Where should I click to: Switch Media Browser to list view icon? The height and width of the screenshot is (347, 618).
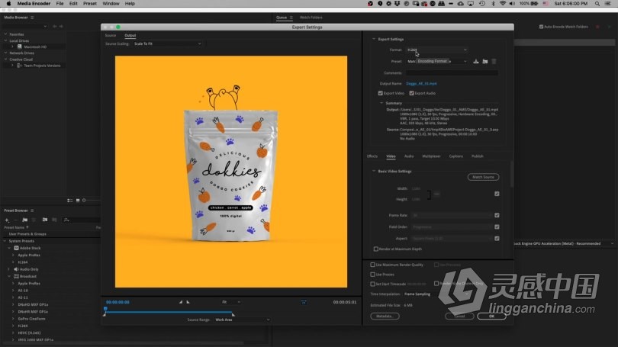pyautogui.click(x=69, y=201)
